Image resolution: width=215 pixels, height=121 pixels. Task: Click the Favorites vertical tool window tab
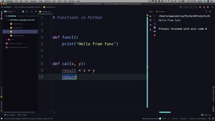click(x=1, y=106)
